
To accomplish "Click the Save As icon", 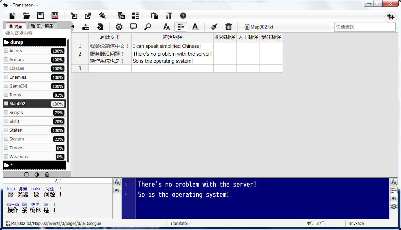I will tap(55, 16).
